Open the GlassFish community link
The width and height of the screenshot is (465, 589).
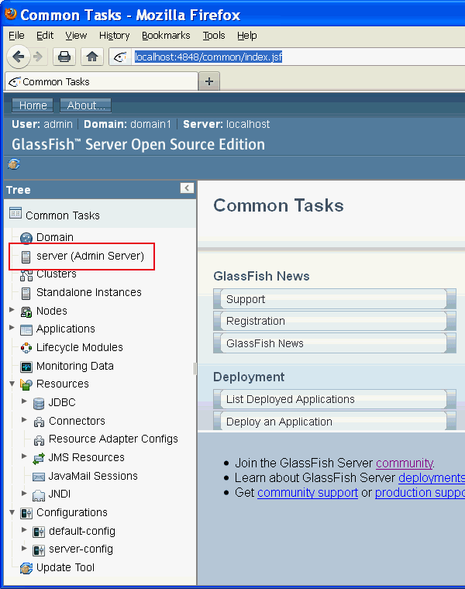click(404, 463)
